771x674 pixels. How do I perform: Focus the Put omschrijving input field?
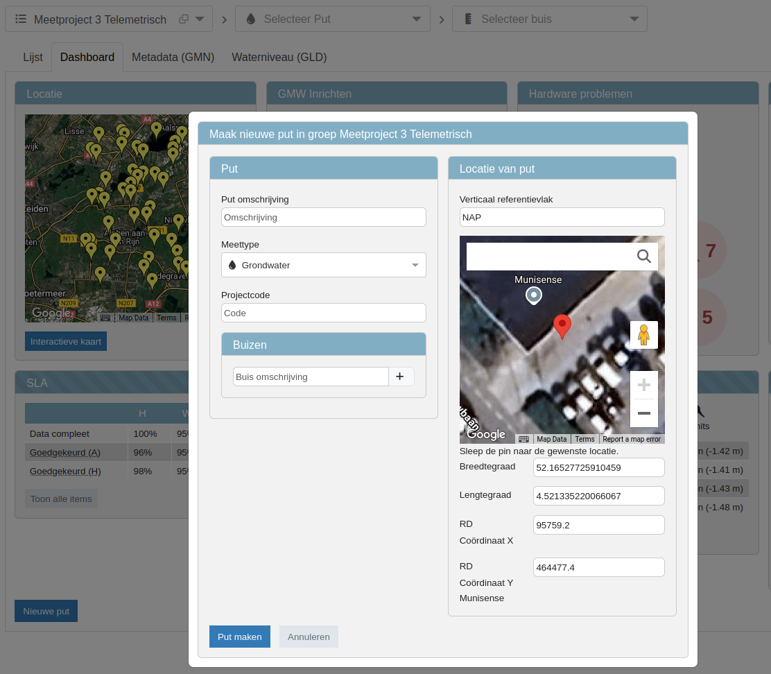[323, 217]
